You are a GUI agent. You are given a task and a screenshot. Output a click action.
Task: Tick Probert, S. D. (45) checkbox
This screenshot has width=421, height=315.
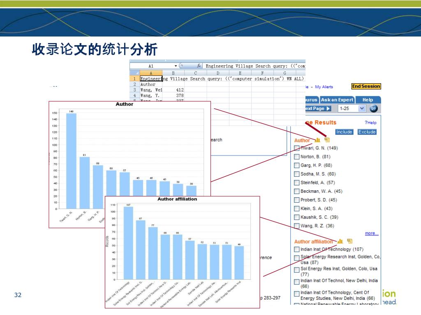tap(297, 200)
